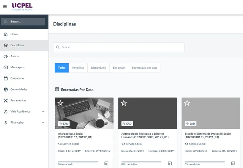Click the Comunidades globe icon

(6, 89)
